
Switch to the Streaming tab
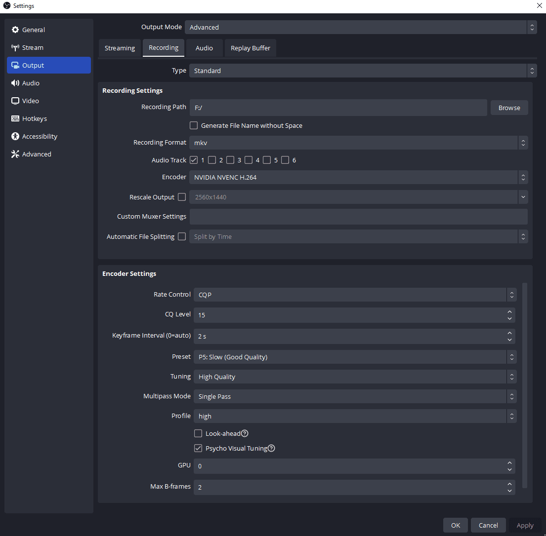(x=120, y=48)
